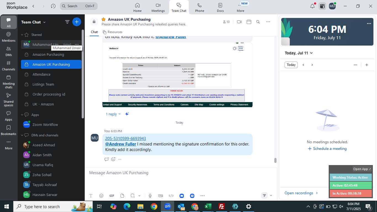The width and height of the screenshot is (377, 212).
Task: Open More at bottom of left sidebar
Action: point(9,145)
